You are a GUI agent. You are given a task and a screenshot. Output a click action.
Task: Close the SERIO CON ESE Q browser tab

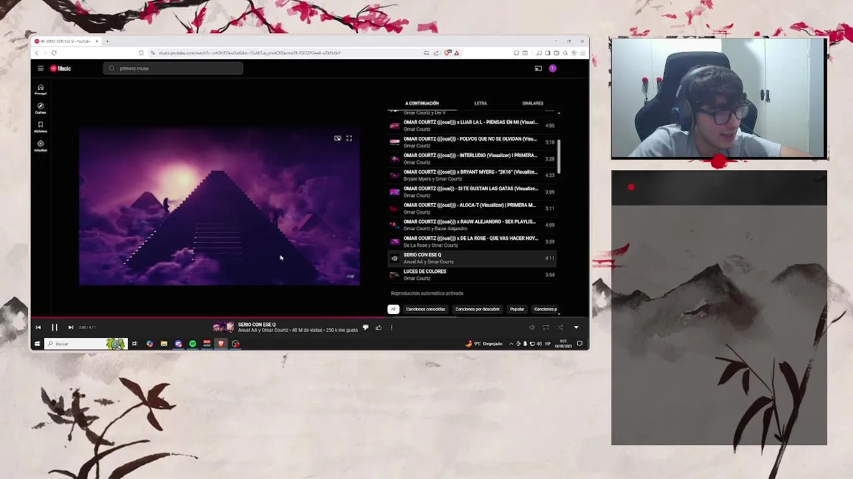coord(97,41)
